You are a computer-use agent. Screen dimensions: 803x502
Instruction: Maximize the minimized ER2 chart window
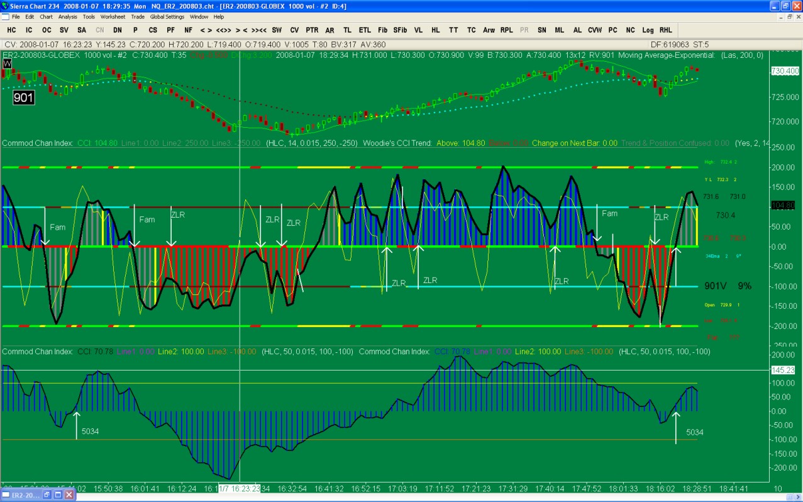coord(58,496)
